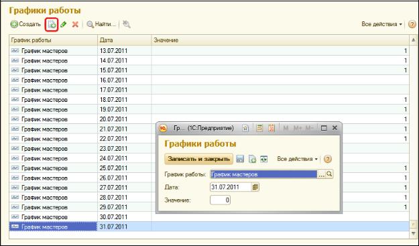Close the Графики работы dialog window

(335, 128)
